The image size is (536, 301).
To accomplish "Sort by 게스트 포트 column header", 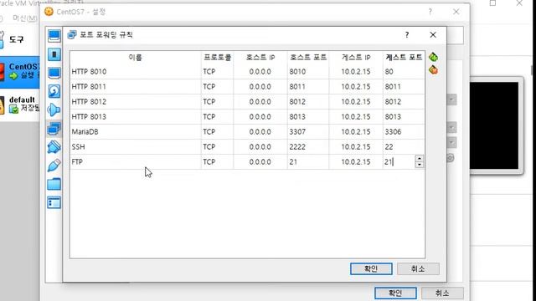I will [x=404, y=58].
